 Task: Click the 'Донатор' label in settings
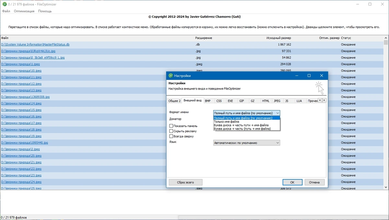(x=175, y=119)
